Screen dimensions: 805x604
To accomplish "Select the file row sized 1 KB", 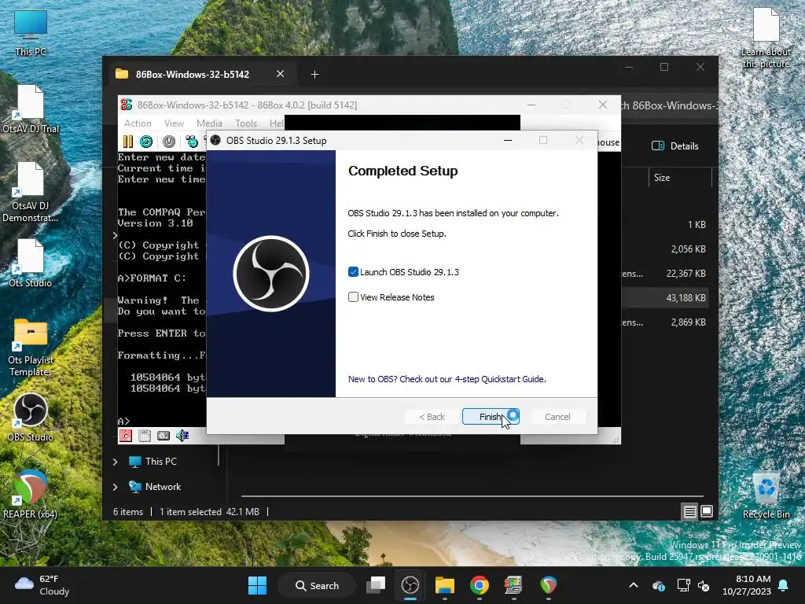I will point(664,225).
